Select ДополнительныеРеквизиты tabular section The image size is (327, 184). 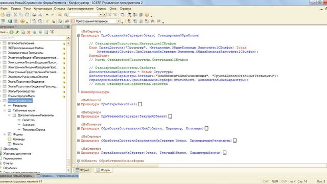tap(36, 115)
